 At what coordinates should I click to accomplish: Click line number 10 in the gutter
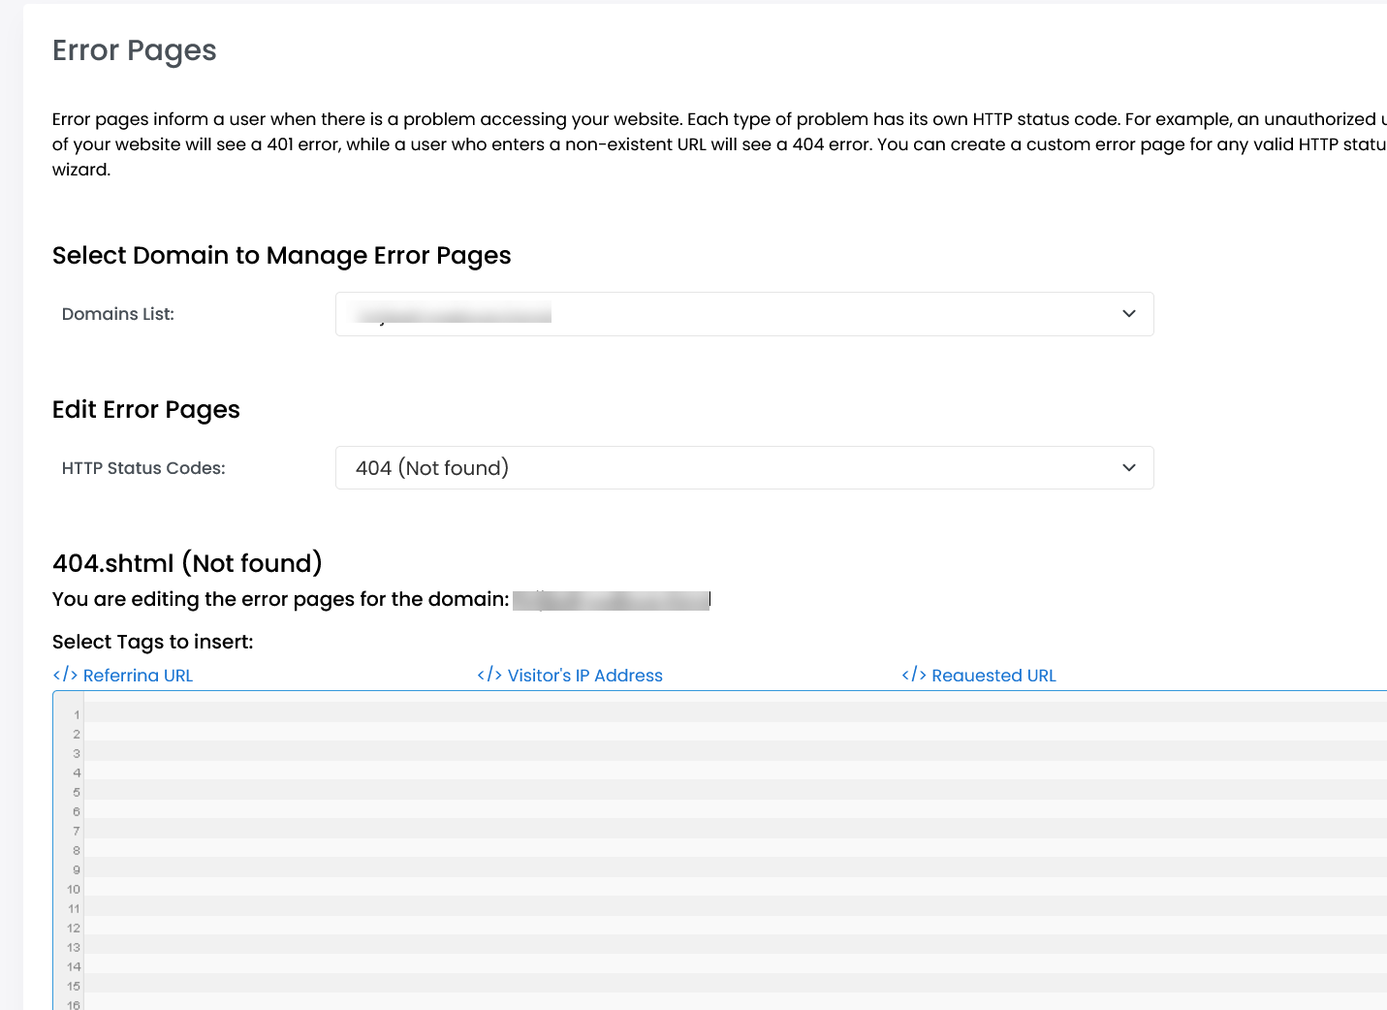tap(74, 889)
